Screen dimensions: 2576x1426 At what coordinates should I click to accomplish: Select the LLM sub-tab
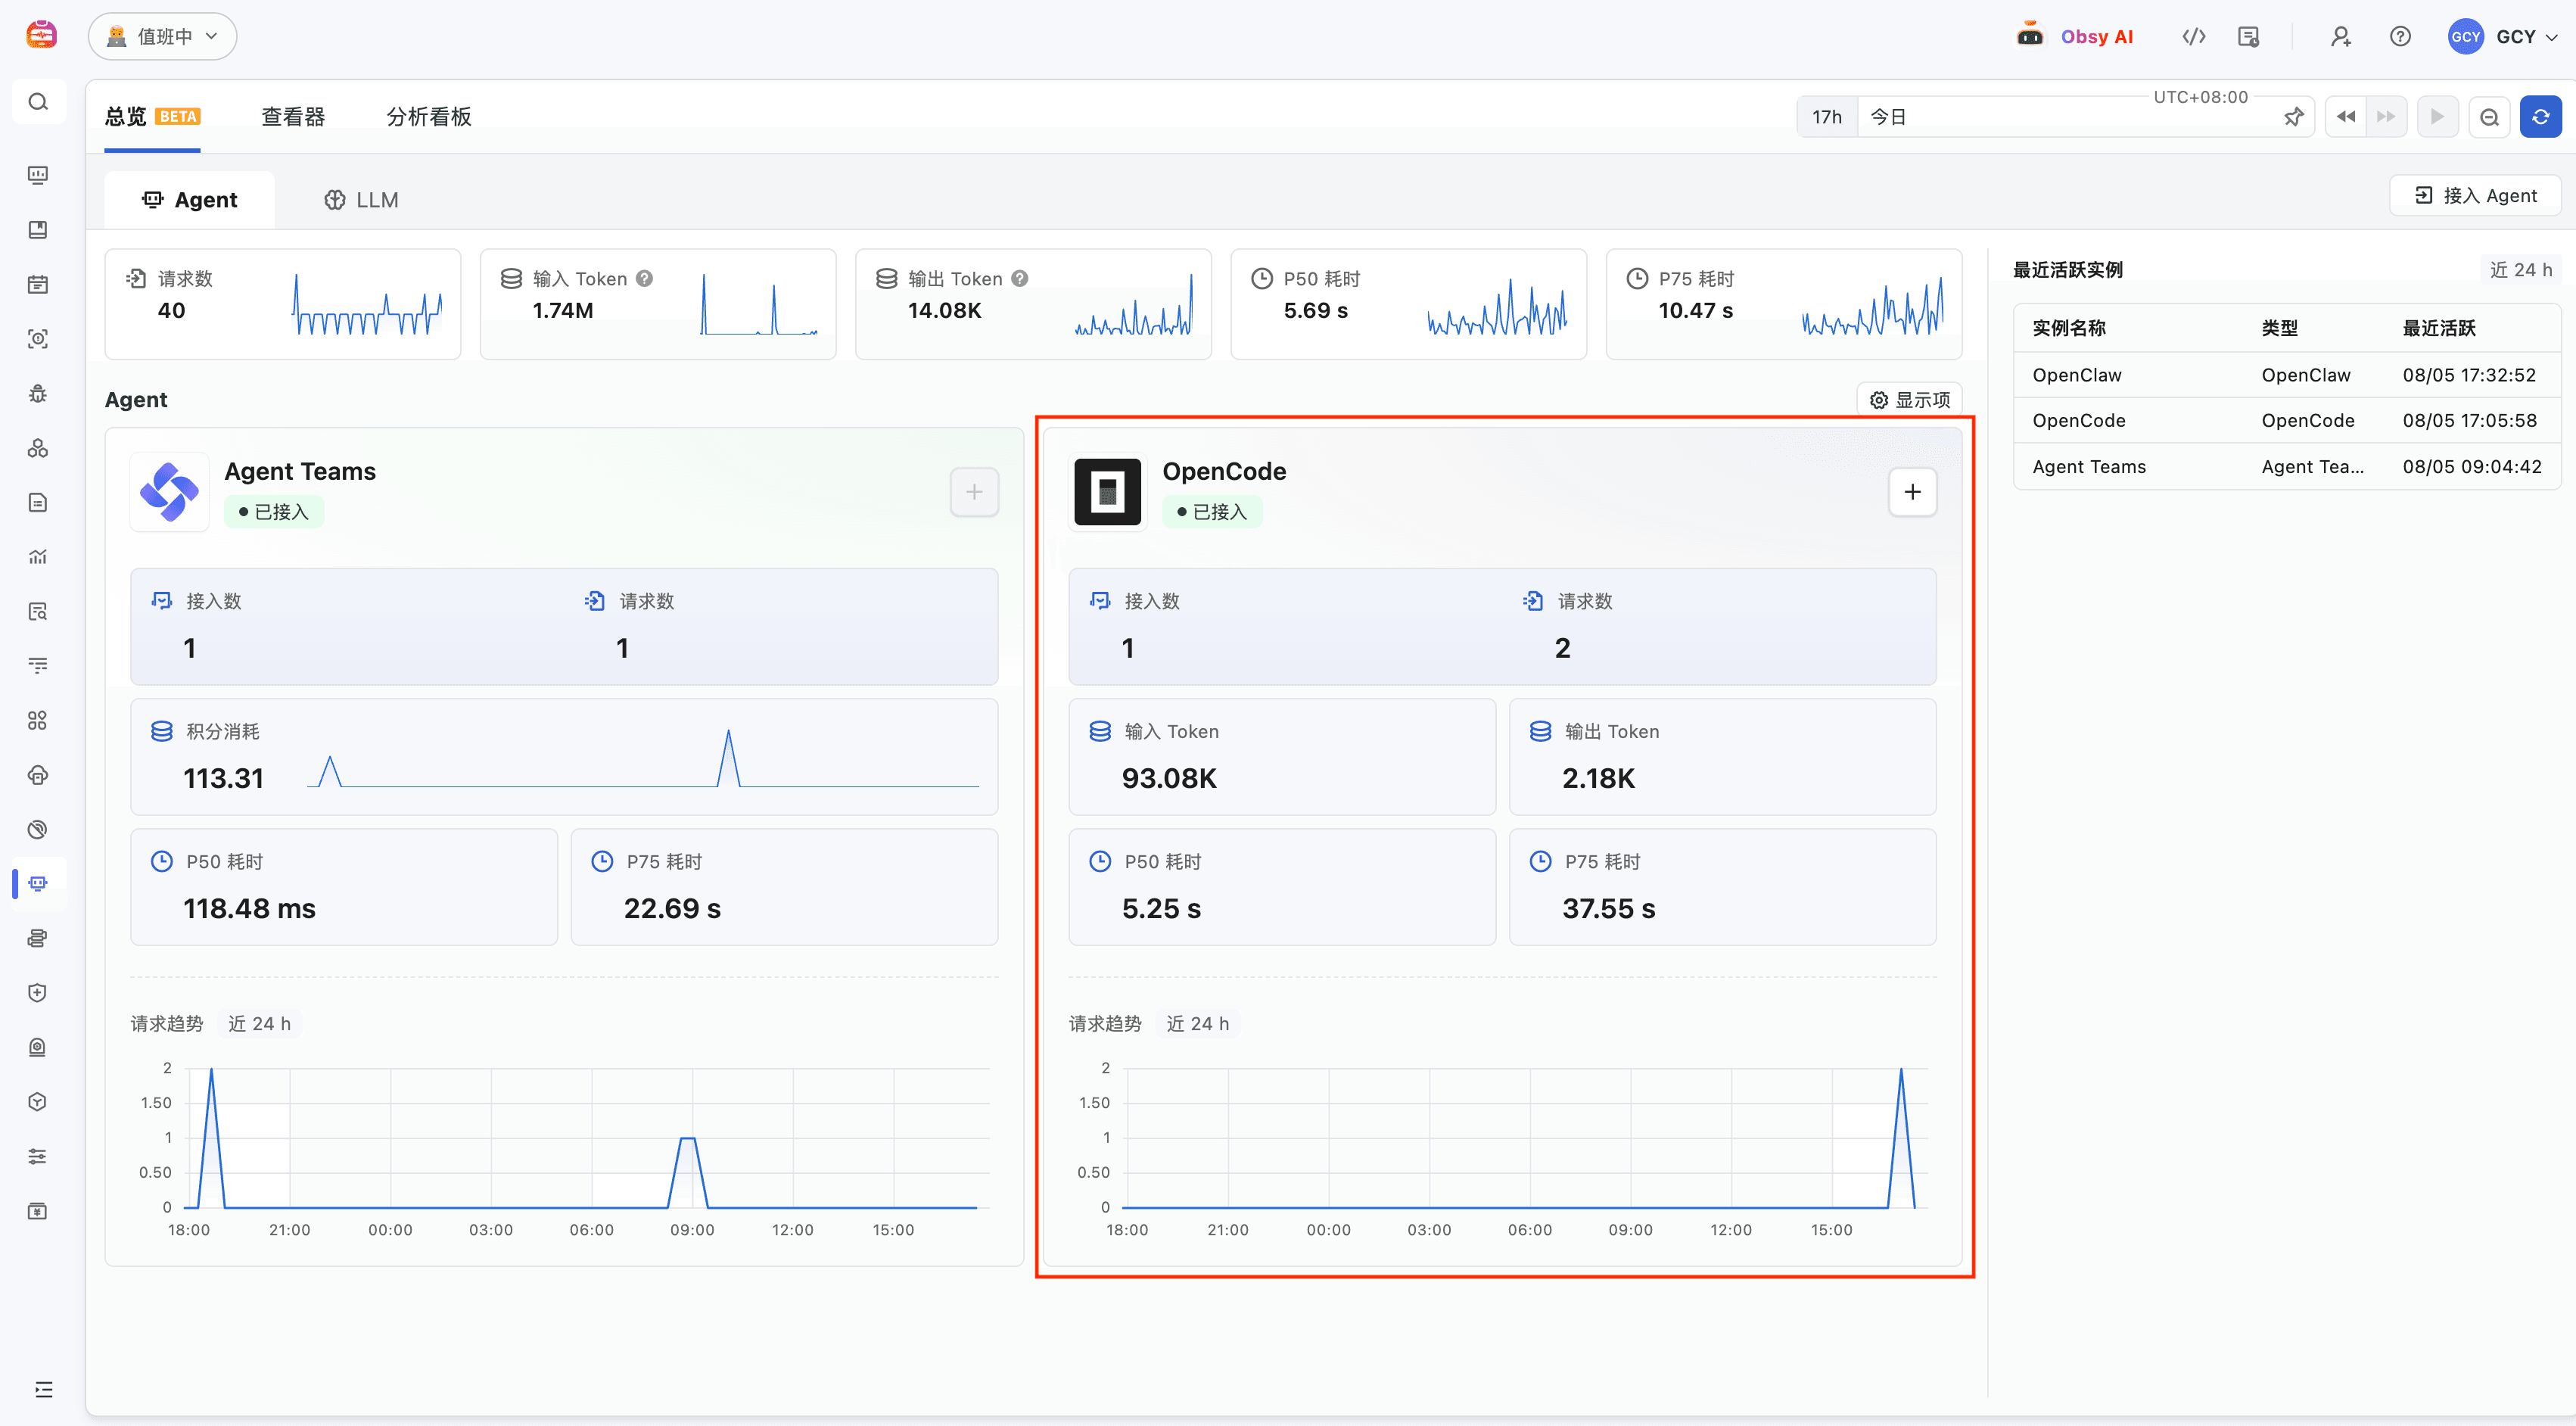361,199
